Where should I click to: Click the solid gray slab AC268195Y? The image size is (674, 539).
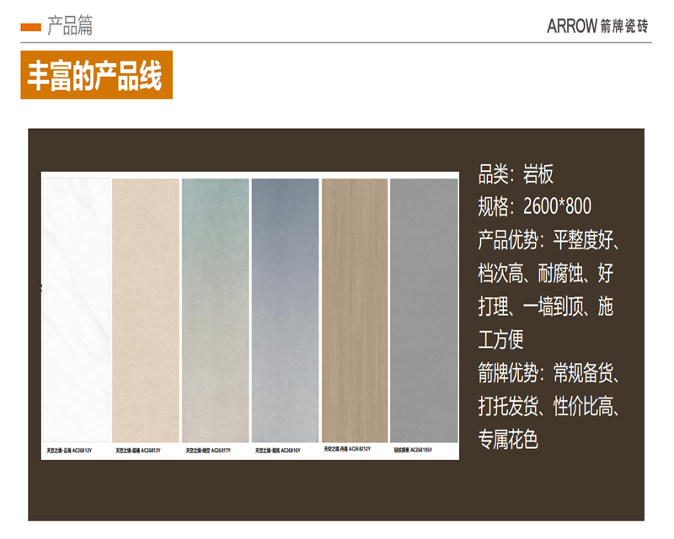point(425,310)
